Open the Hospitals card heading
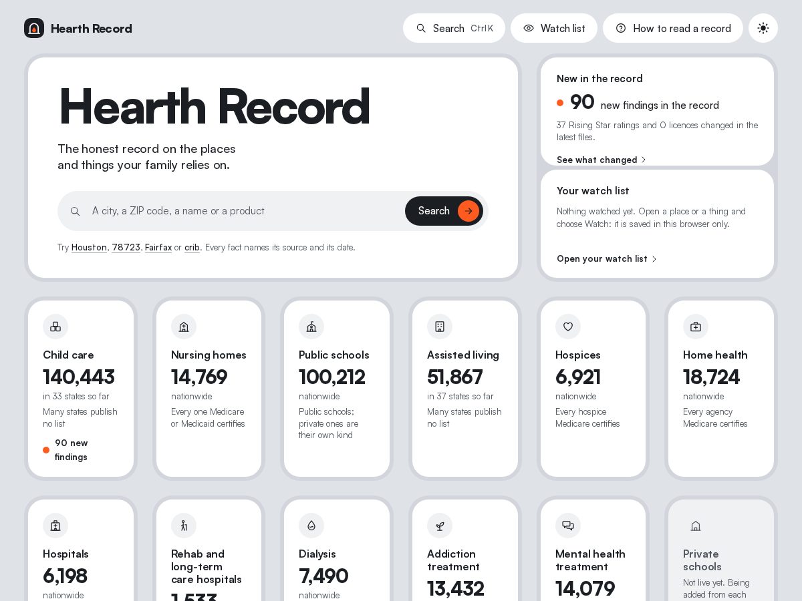Viewport: 802px width, 601px height. click(65, 554)
